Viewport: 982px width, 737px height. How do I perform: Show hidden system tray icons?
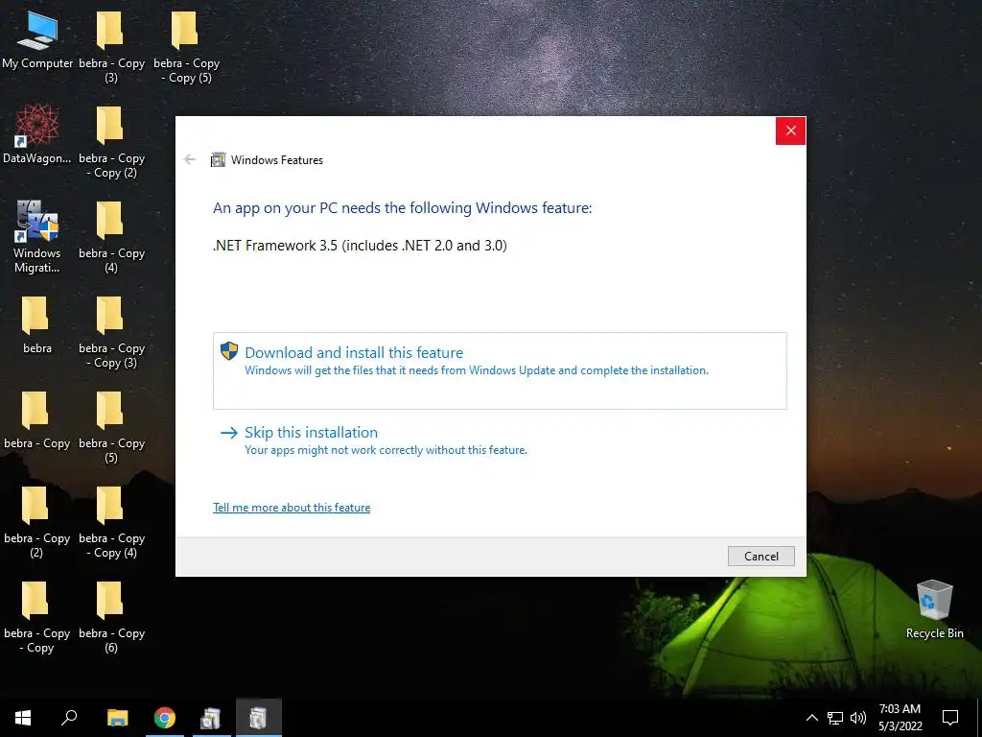point(811,718)
